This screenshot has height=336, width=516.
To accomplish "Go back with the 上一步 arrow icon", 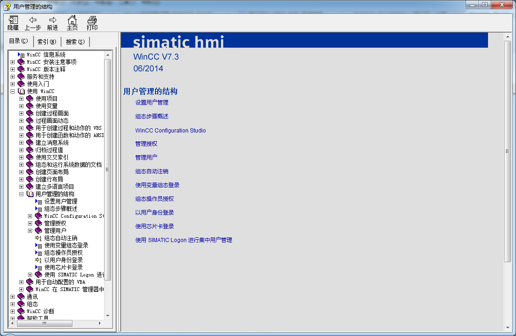I will (x=33, y=20).
